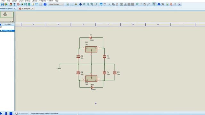The image size is (205, 115).
Task: Start simulation with the Play button
Action: 1,113
